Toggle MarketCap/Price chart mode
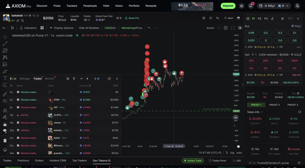 click(x=132, y=28)
